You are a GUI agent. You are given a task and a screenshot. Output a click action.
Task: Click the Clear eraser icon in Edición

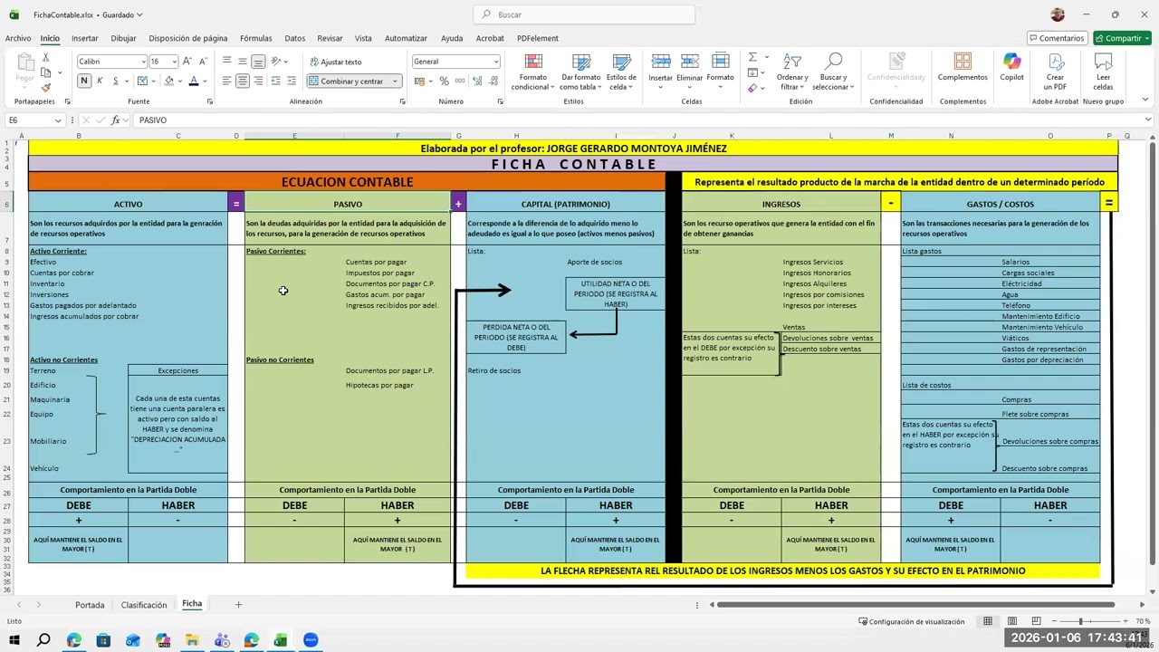coord(752,88)
